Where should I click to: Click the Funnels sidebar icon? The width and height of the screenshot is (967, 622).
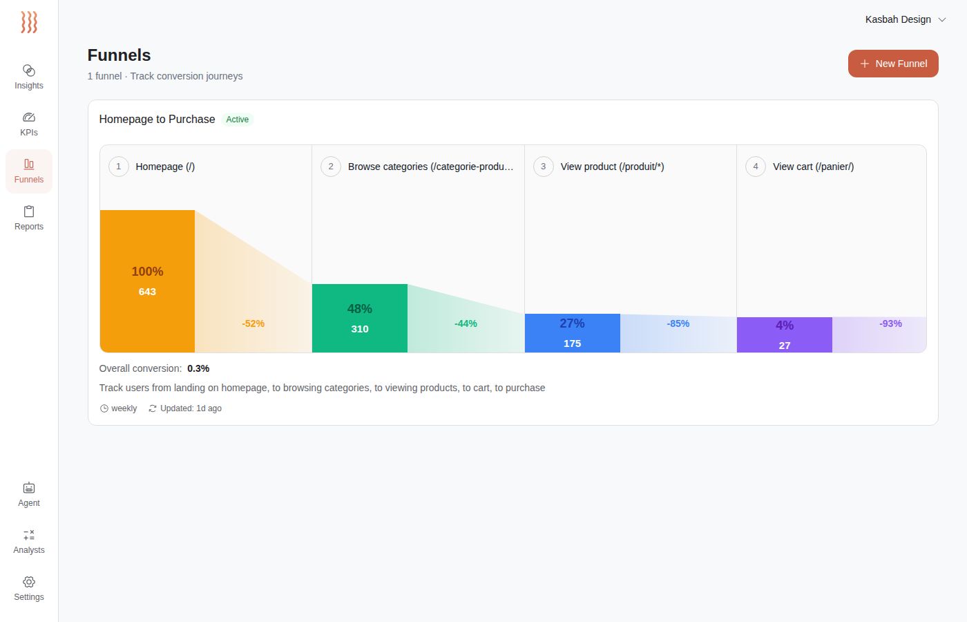(x=28, y=171)
